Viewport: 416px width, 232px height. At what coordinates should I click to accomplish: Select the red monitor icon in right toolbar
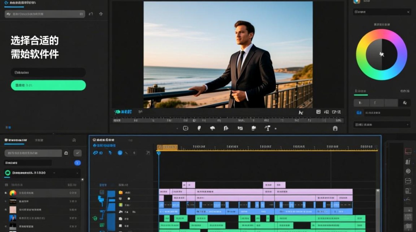[408, 152]
